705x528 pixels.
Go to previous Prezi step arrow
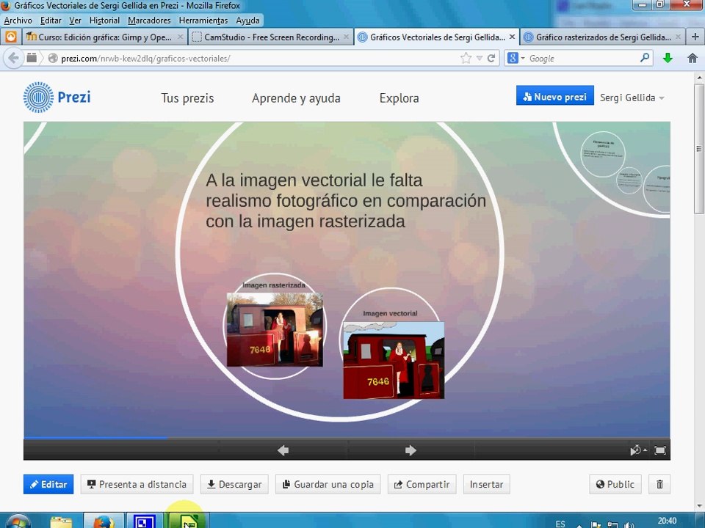(x=283, y=450)
